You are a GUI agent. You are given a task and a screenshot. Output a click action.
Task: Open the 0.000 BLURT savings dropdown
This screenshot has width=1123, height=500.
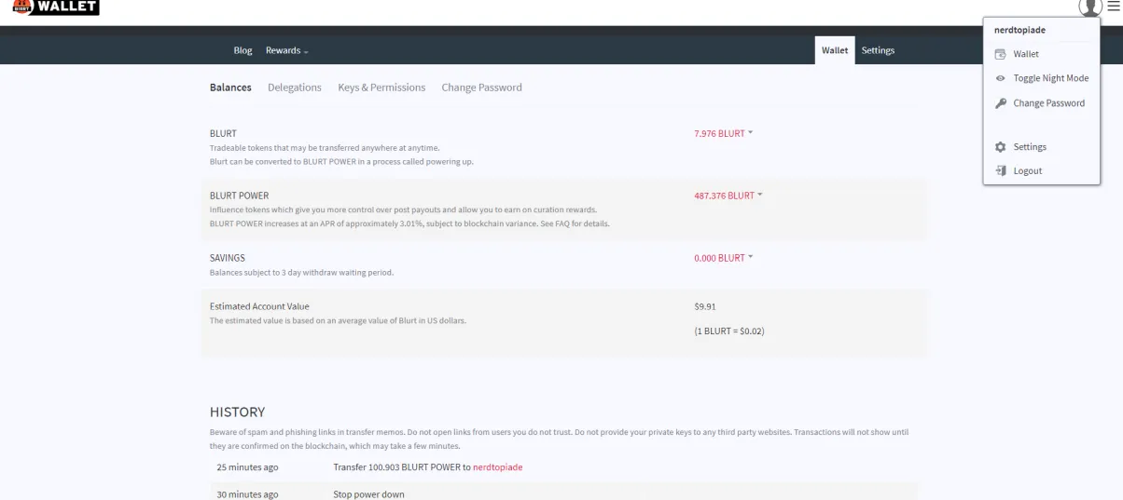(723, 258)
